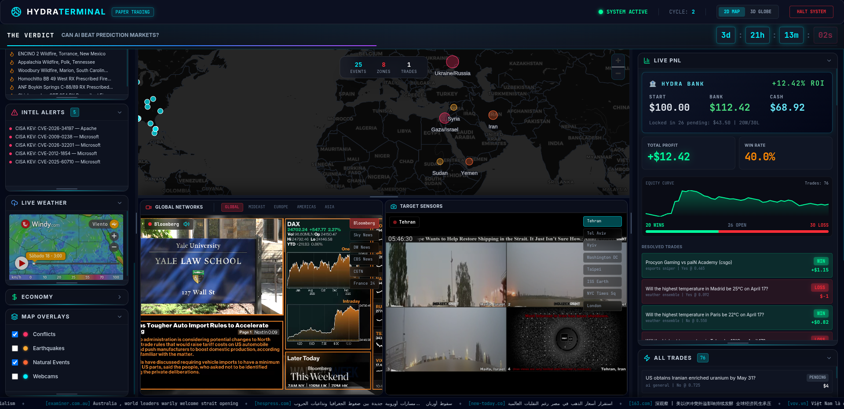Select the GLOBAL networks tab
Viewport: 844px width, 409px height.
point(232,207)
